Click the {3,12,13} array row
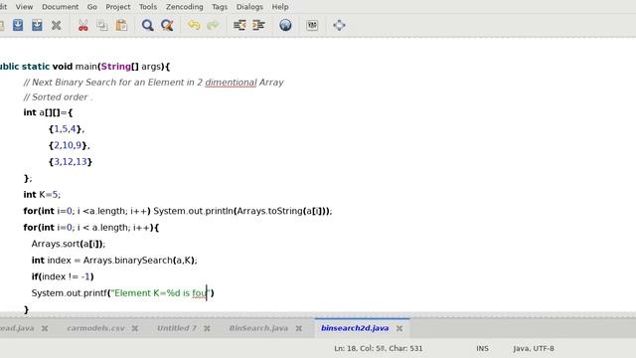The image size is (636, 358). coord(71,161)
